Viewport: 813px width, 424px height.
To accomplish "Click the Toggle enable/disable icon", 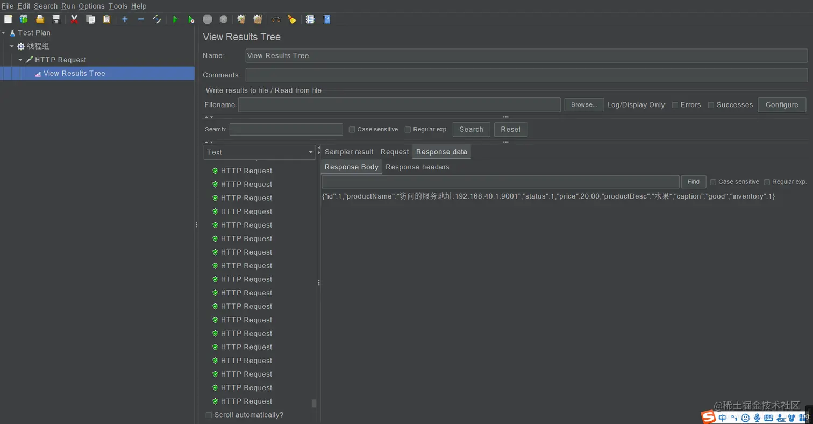I will [157, 19].
